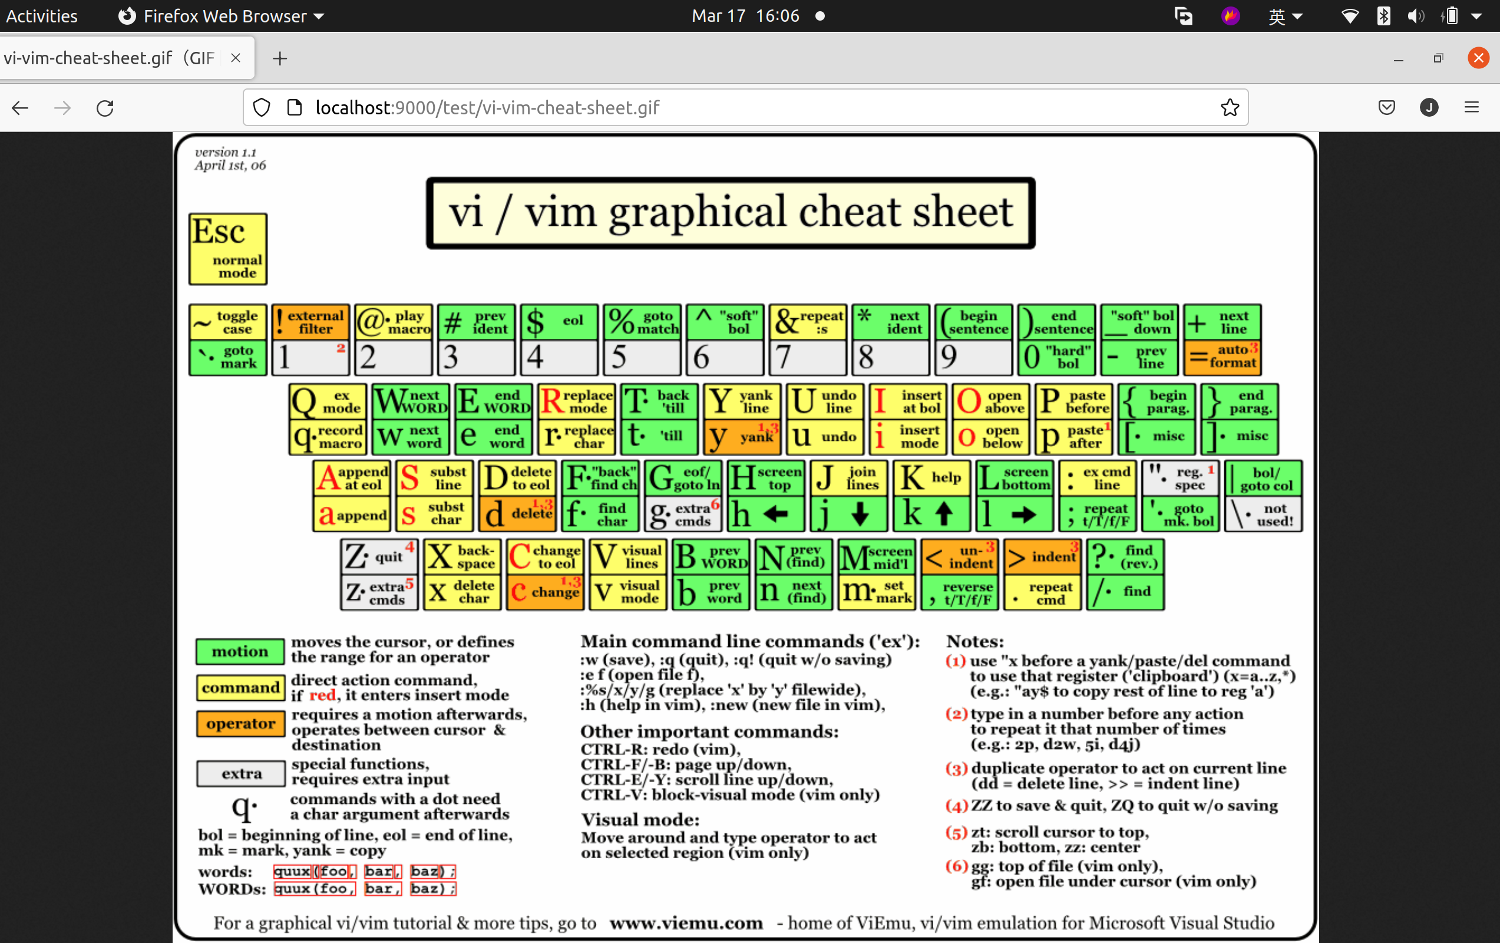Click the R replace mode key
The height and width of the screenshot is (943, 1500).
click(x=577, y=401)
